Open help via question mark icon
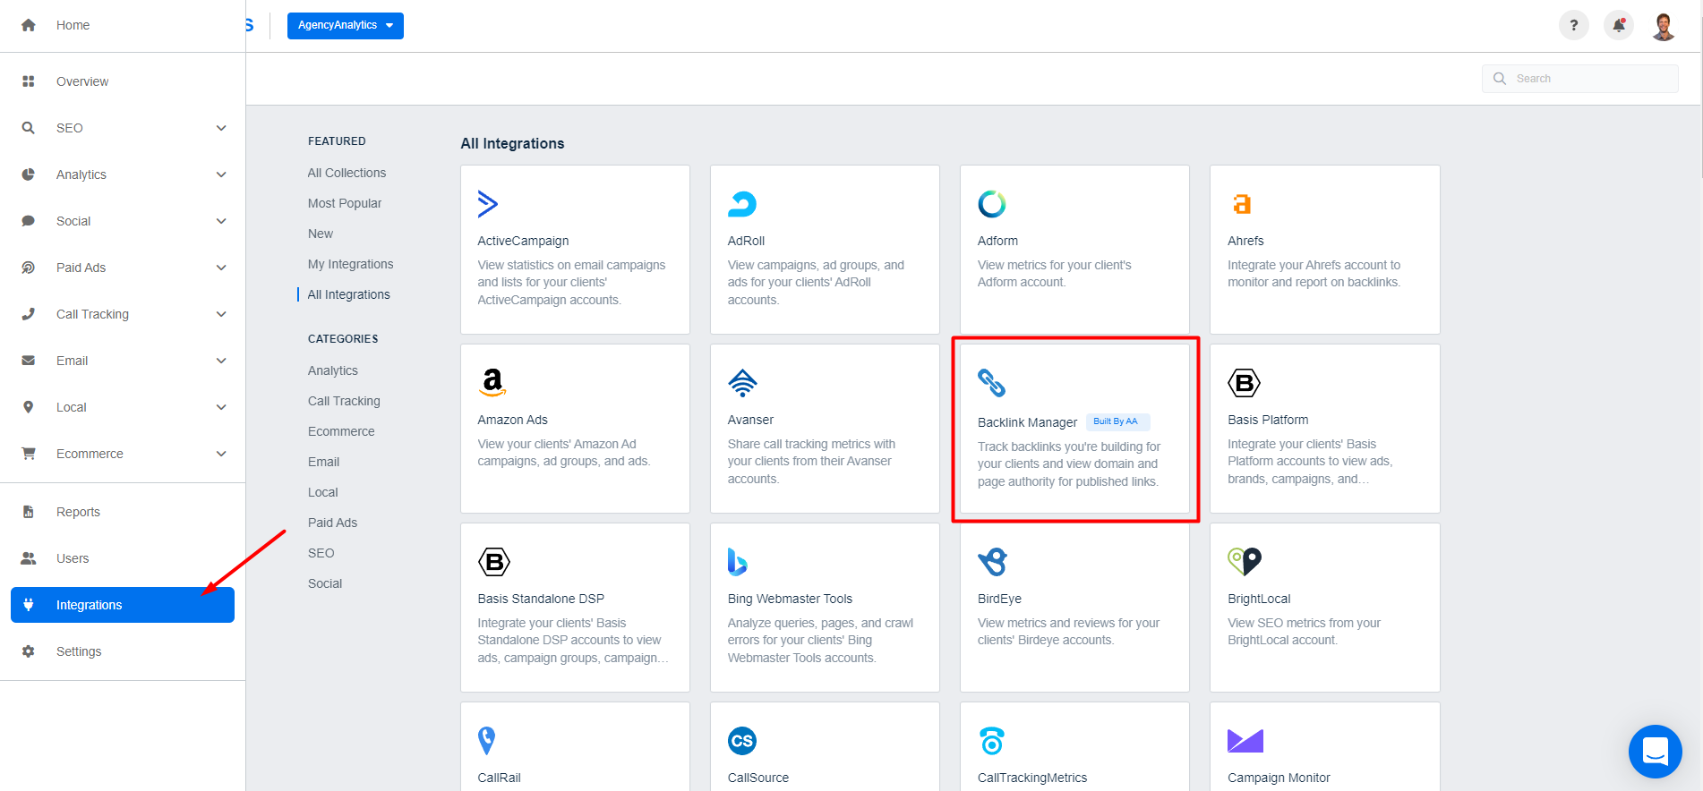The width and height of the screenshot is (1703, 791). point(1574,25)
